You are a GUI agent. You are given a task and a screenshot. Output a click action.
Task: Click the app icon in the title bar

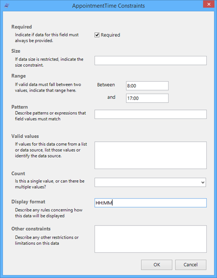tap(7, 6)
